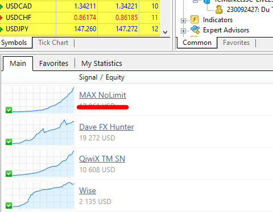The image size is (273, 212).
Task: Open the Tick Chart tab
Action: (53, 43)
